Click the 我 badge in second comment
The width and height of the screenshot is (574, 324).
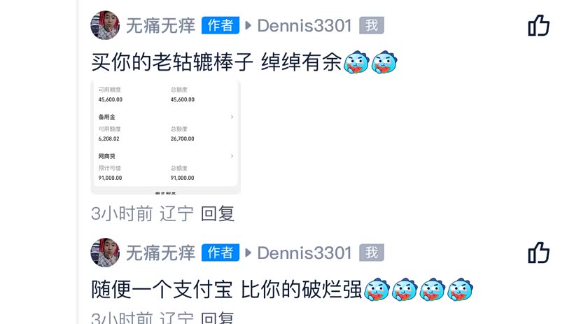pos(372,253)
